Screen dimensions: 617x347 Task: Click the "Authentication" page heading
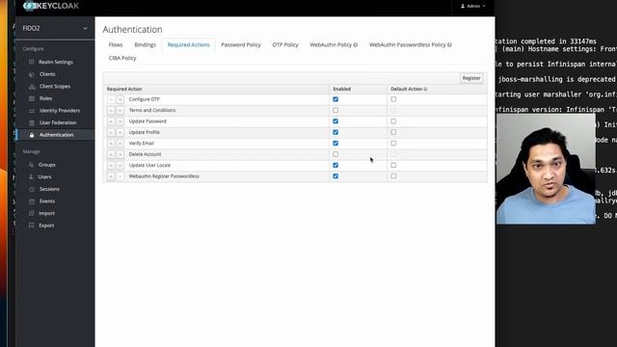click(133, 30)
